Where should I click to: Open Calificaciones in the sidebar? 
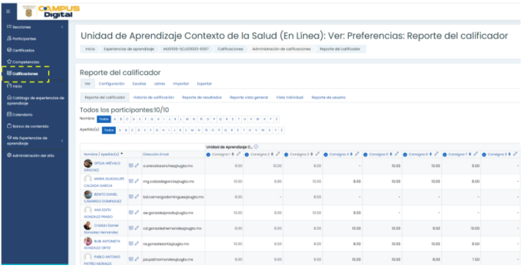point(22,74)
